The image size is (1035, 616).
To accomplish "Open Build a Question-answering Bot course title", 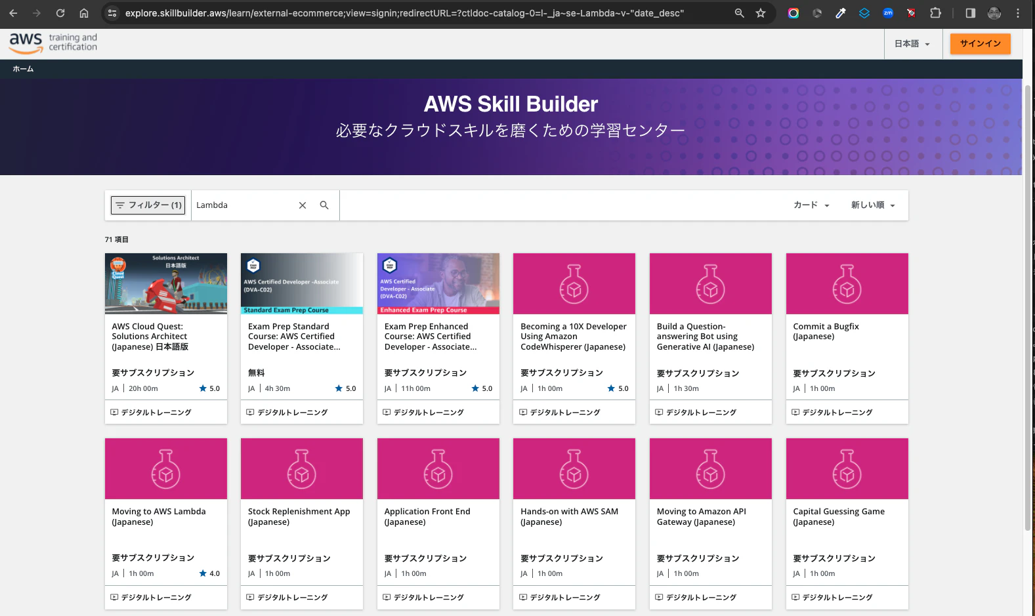I will point(706,337).
